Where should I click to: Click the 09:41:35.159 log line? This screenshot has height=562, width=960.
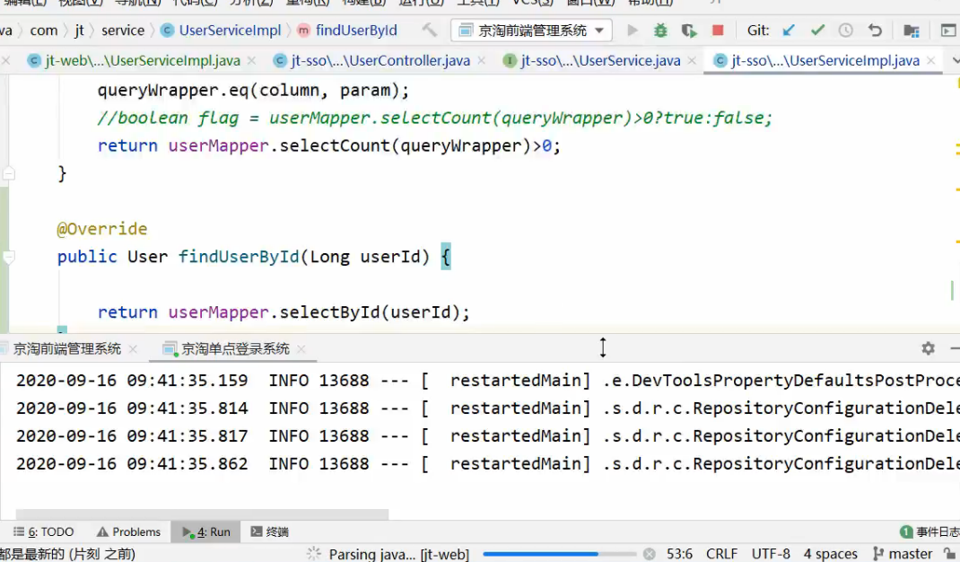(487, 381)
